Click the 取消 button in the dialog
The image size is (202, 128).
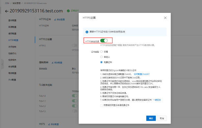point(162,118)
